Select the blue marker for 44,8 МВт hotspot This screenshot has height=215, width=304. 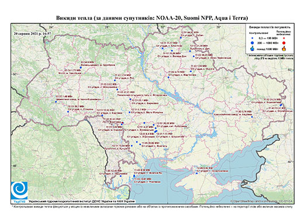[181, 38]
